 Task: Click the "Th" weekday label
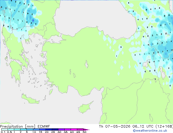coord(101,126)
